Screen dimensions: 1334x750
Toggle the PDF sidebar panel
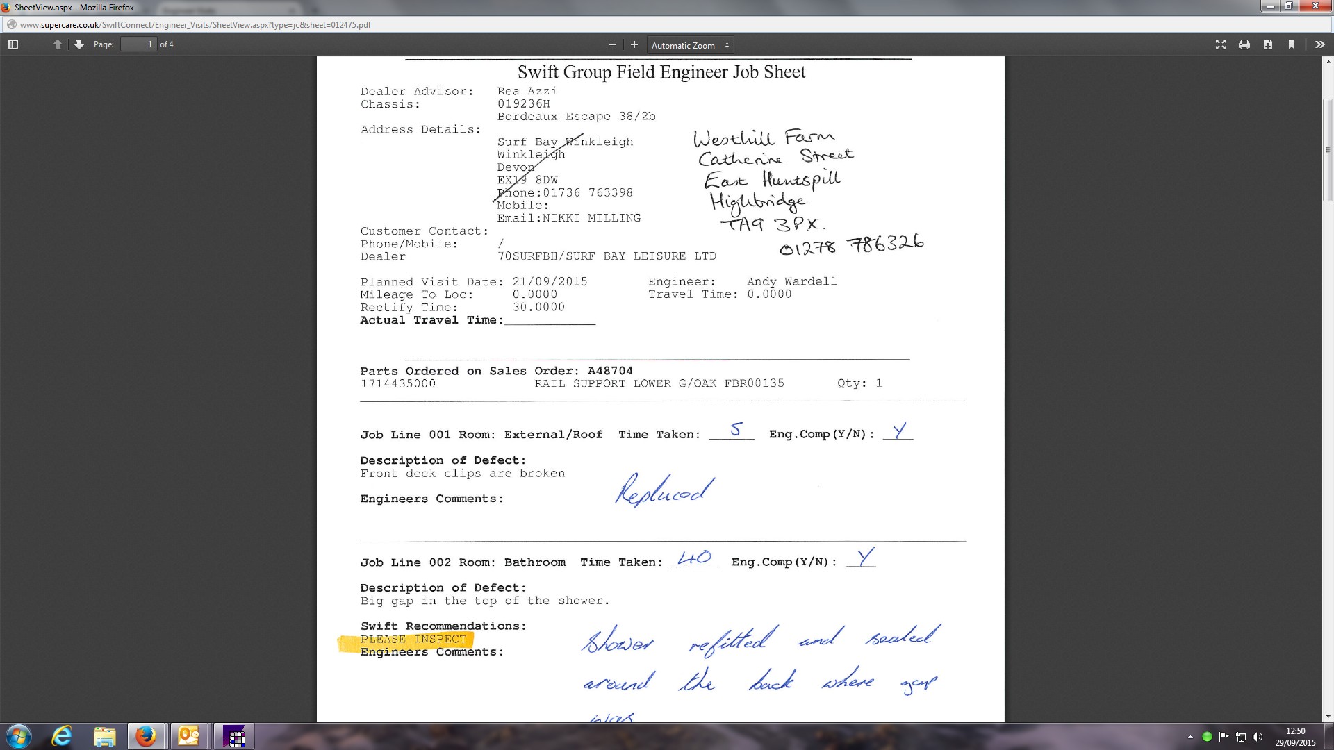[13, 44]
